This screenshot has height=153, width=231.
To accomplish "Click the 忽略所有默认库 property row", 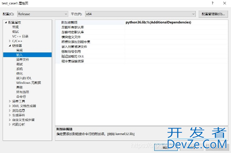I will pos(141,27).
